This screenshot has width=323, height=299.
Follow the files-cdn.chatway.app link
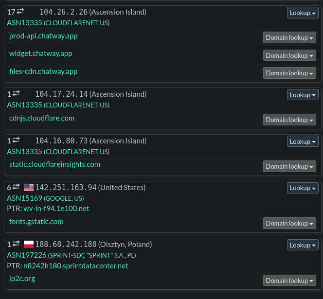click(x=43, y=71)
